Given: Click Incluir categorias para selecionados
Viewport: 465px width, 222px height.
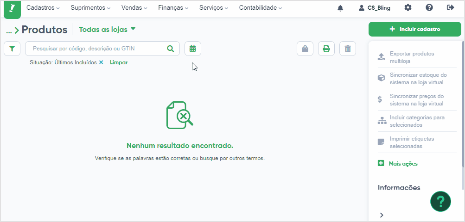Looking at the screenshot, I should 417,121.
